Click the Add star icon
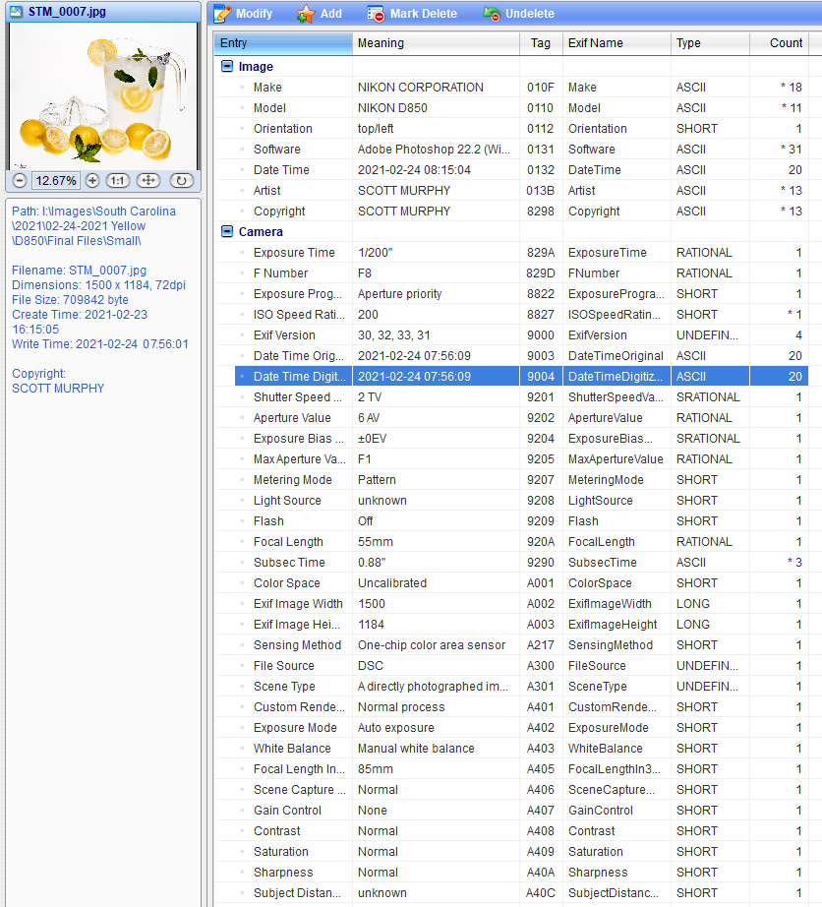The height and width of the screenshot is (907, 822). tap(306, 14)
